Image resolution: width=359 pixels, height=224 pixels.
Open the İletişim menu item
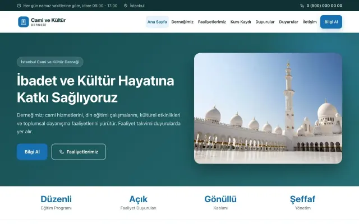tap(310, 22)
